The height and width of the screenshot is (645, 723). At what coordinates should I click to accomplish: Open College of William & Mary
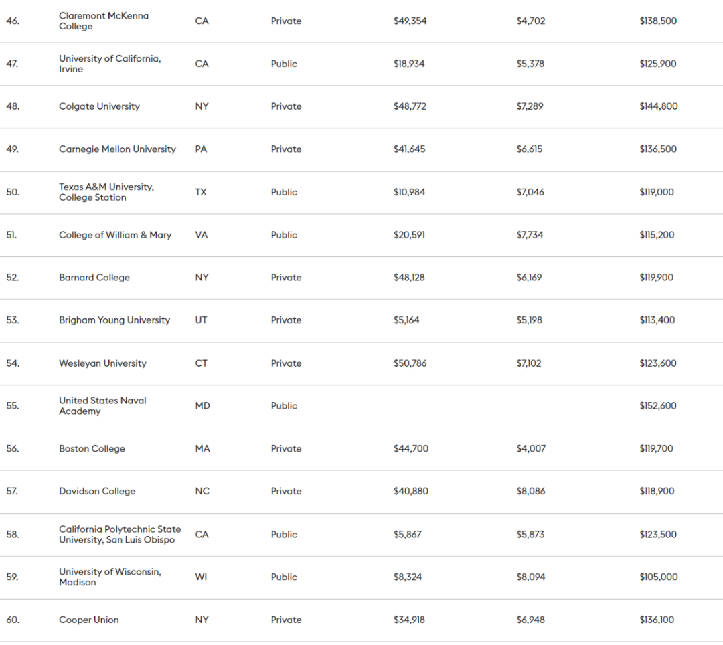(x=115, y=235)
